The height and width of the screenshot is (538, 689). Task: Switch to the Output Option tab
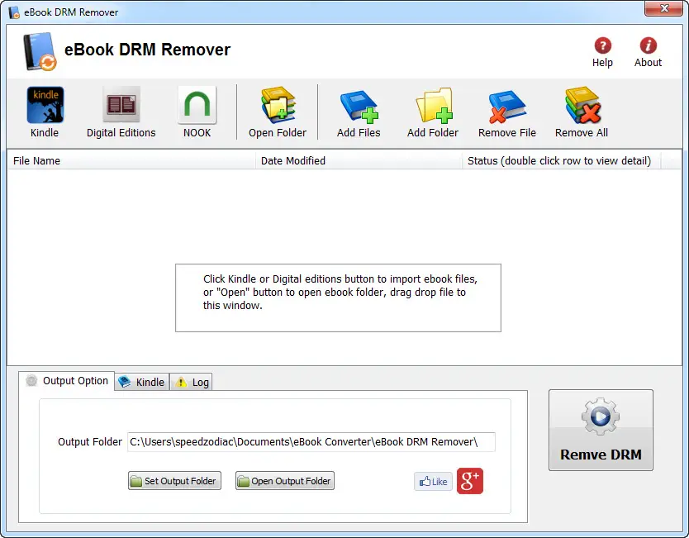(67, 381)
